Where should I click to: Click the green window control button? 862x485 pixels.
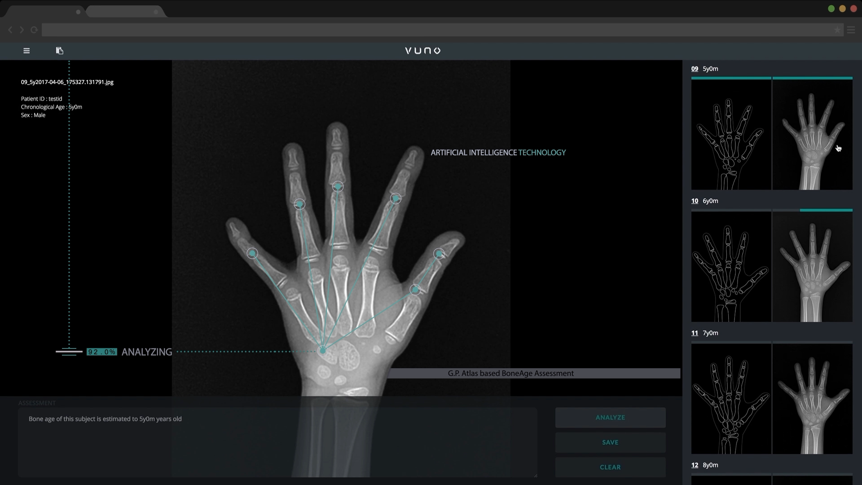tap(831, 9)
